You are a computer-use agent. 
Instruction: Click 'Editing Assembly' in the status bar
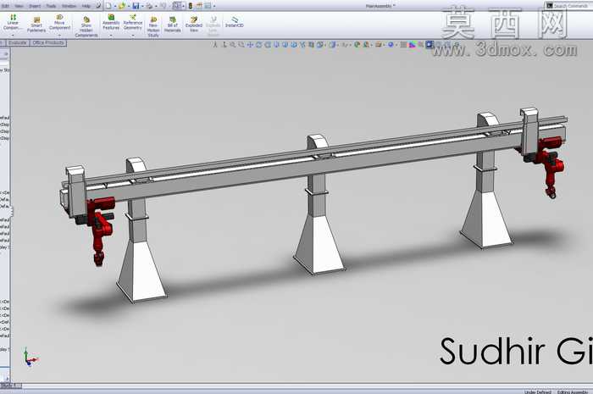tap(572, 391)
